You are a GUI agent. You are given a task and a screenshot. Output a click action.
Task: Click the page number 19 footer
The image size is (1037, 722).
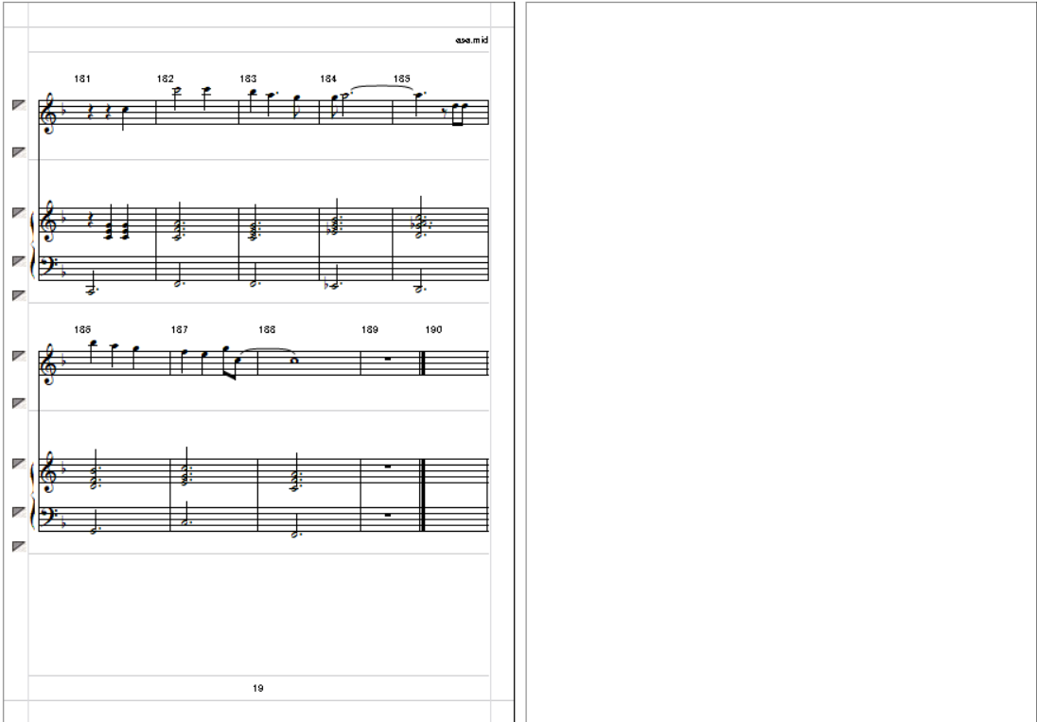pyautogui.click(x=258, y=688)
